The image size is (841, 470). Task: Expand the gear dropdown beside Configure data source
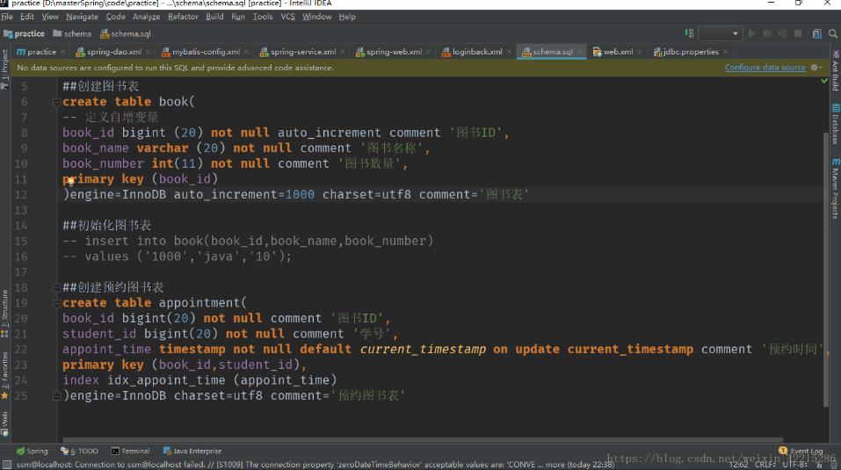click(816, 68)
